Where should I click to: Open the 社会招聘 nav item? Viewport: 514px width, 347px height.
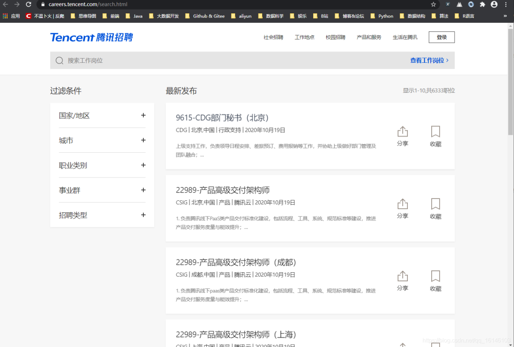click(273, 38)
